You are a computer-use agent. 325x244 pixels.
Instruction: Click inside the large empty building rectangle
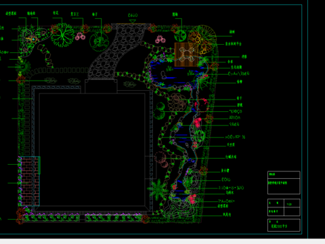92,149
